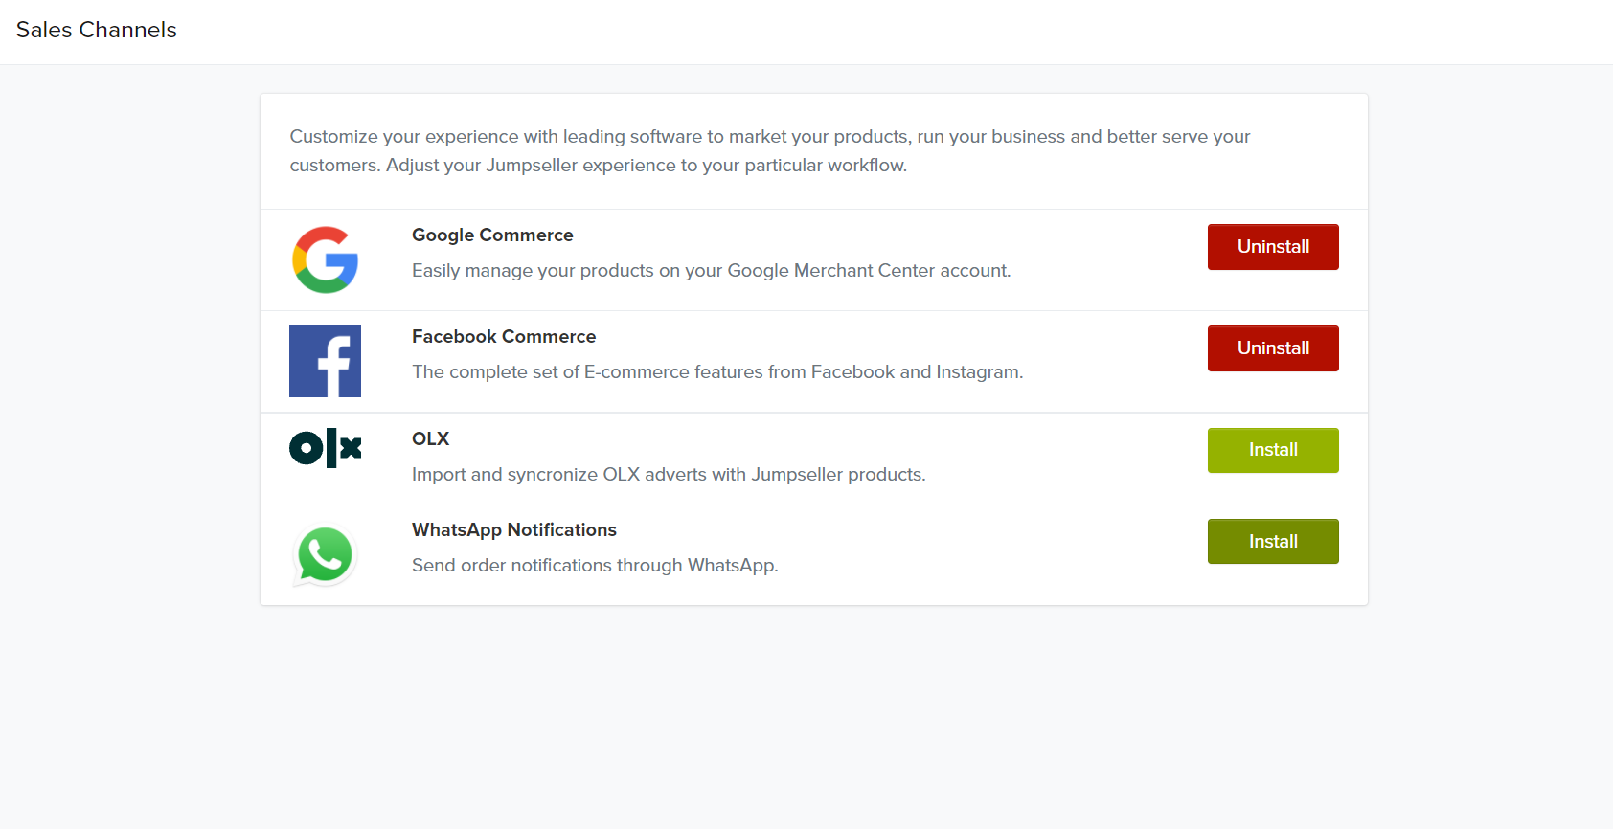The height and width of the screenshot is (829, 1613).
Task: Click the intro paragraph about customizing experience
Action: (x=770, y=151)
